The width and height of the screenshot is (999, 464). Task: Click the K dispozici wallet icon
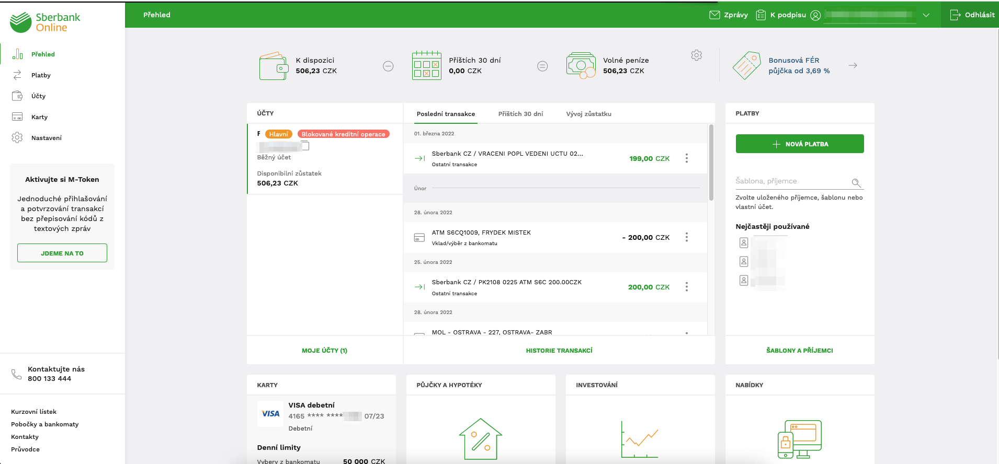pyautogui.click(x=274, y=66)
